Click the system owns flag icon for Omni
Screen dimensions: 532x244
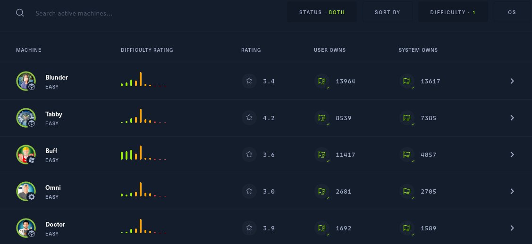pos(406,191)
